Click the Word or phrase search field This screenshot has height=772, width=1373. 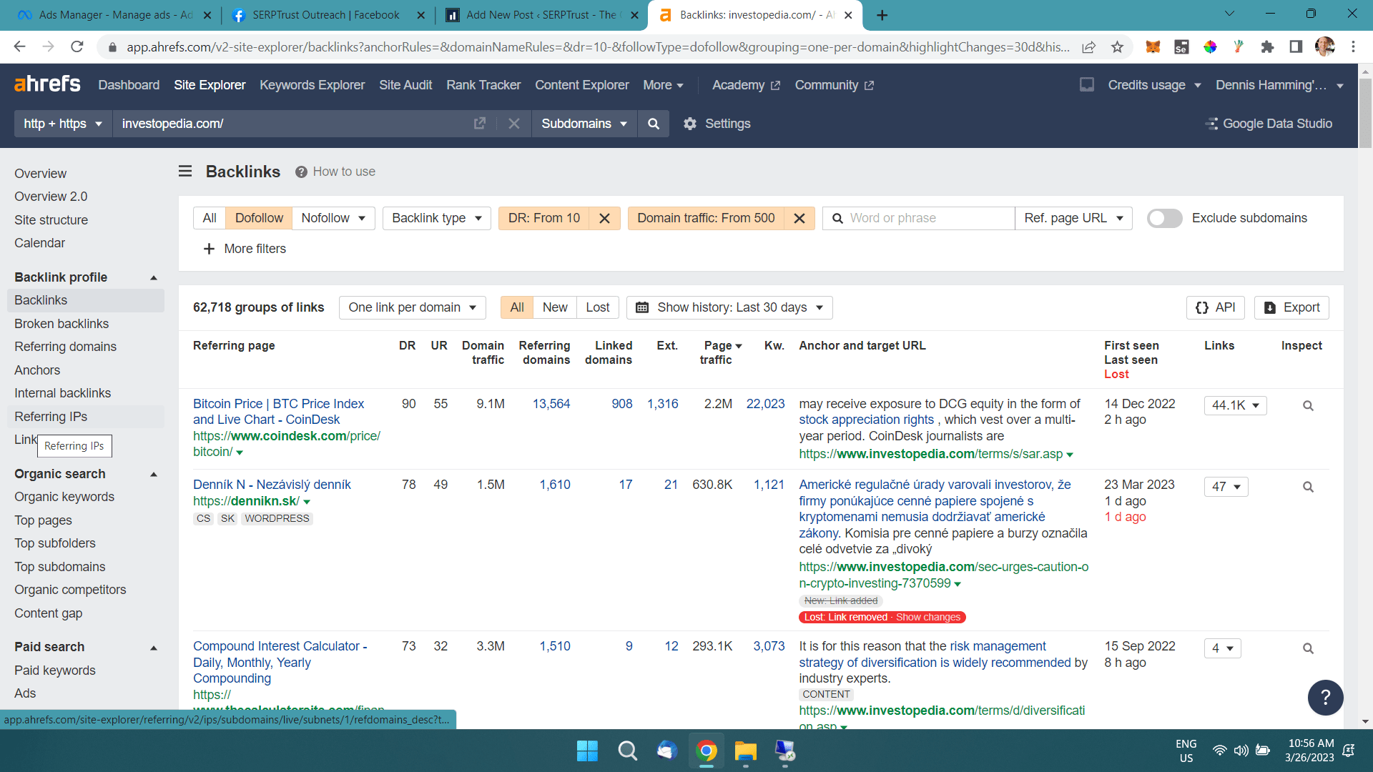[919, 219]
